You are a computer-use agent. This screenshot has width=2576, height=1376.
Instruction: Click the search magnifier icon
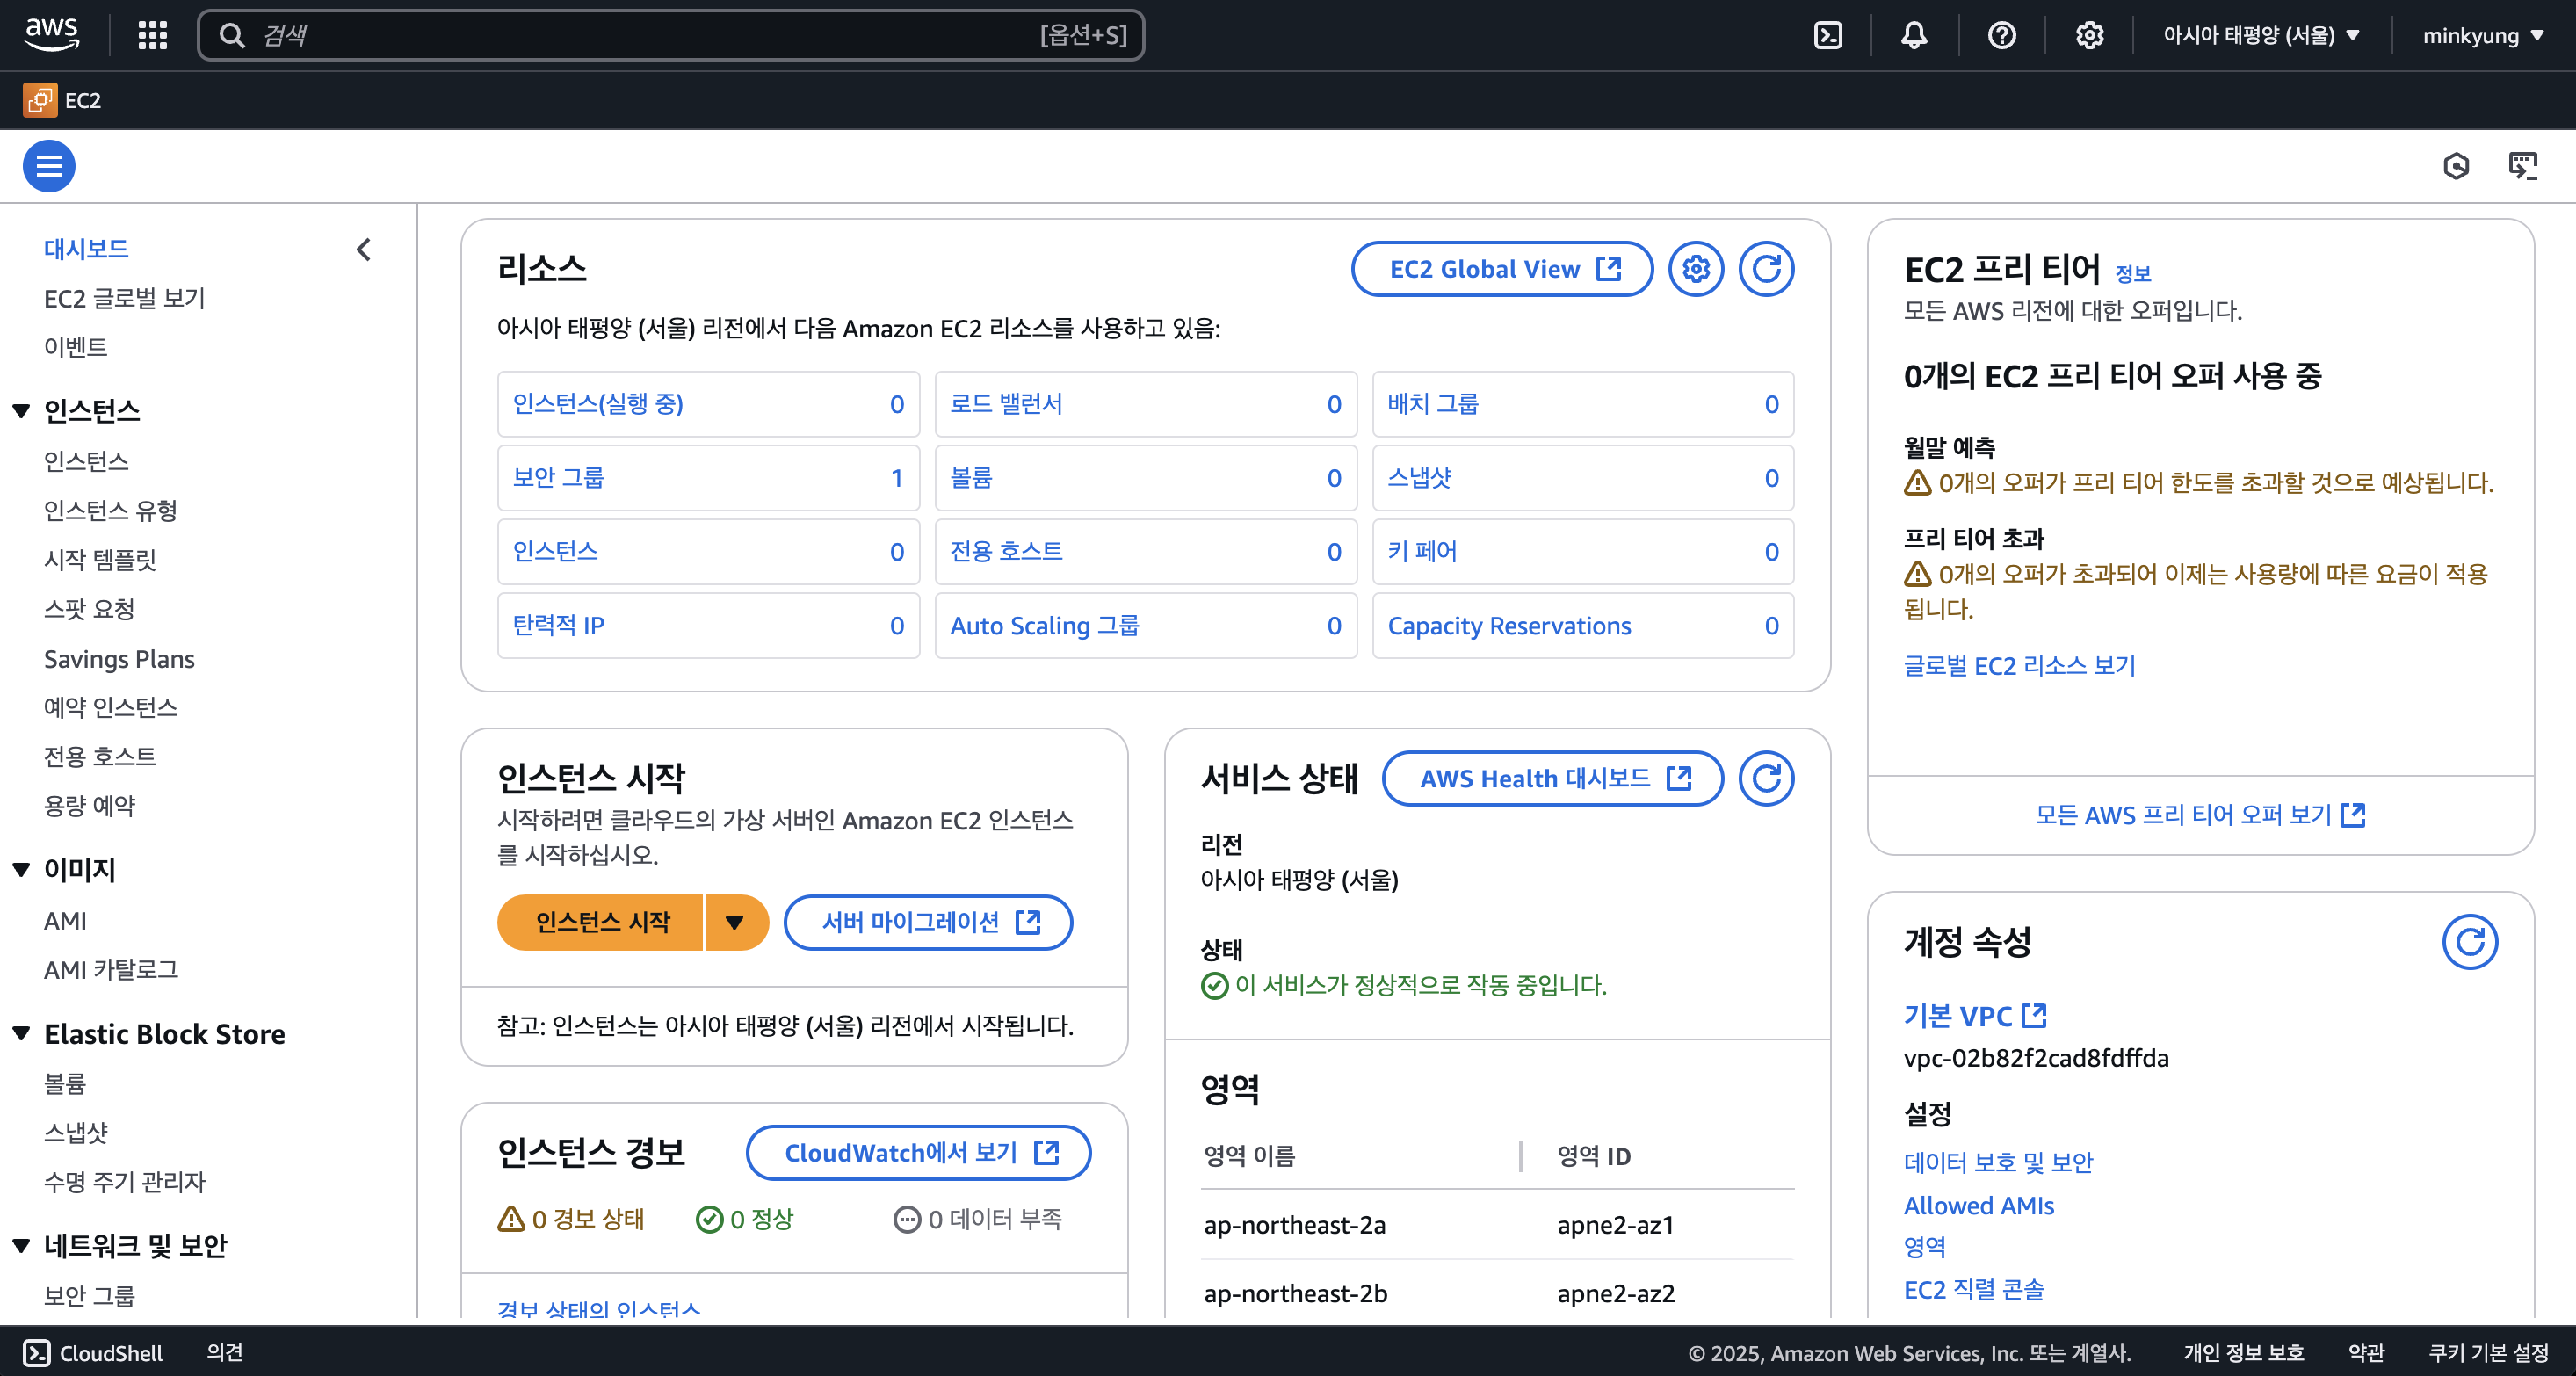[x=232, y=35]
